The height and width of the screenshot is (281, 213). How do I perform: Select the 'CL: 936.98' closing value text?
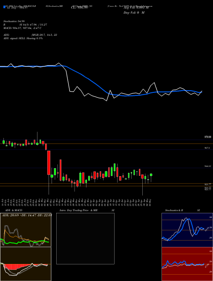(79, 8)
